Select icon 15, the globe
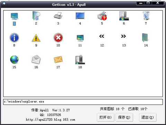This screenshot has width=166, height=125. click(14, 59)
